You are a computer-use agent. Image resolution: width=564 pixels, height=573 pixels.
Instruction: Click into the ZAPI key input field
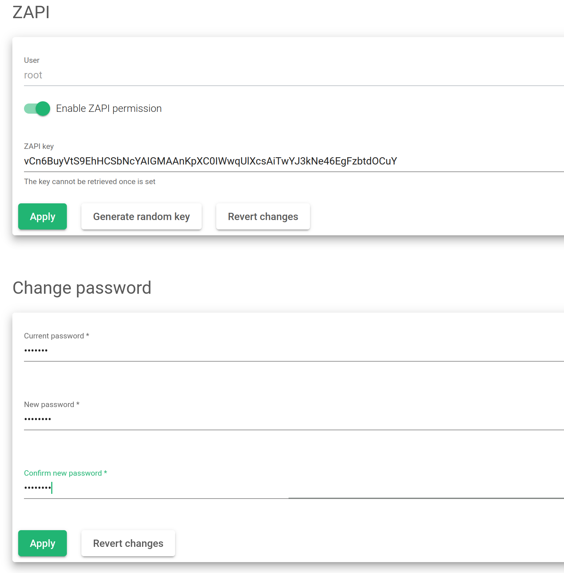[x=294, y=161]
